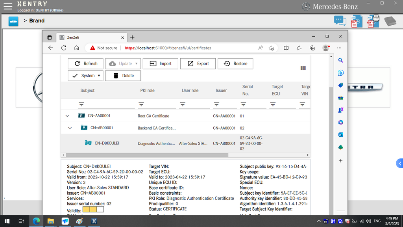
Task: Click the Subject column filter icon
Action: (x=81, y=104)
